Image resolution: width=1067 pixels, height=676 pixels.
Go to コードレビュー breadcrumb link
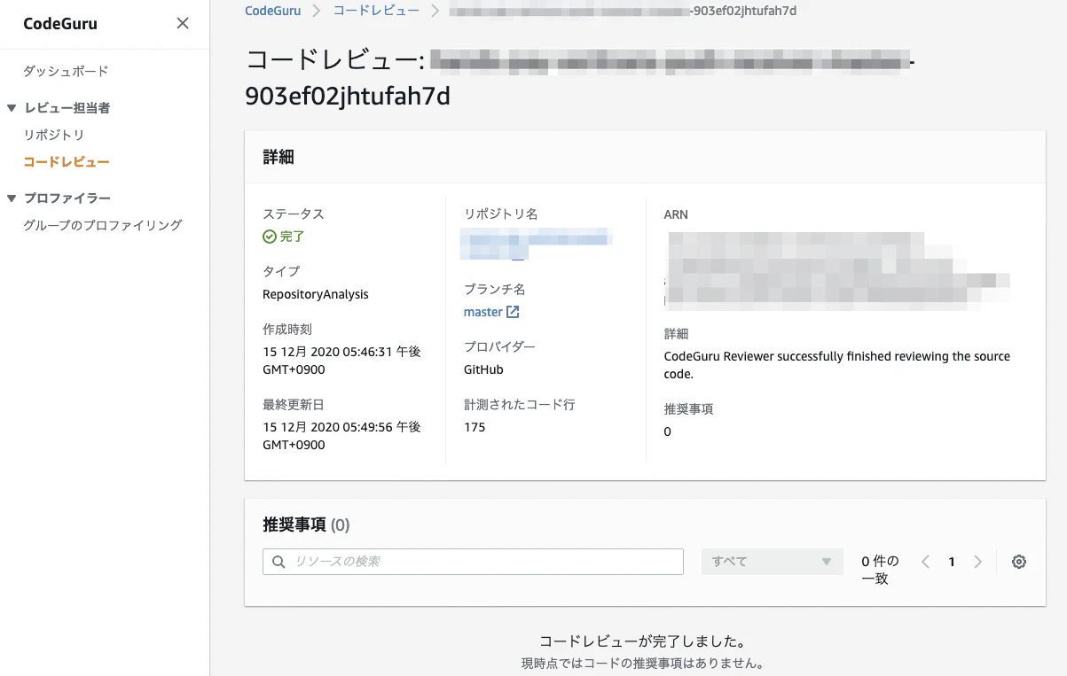click(376, 11)
